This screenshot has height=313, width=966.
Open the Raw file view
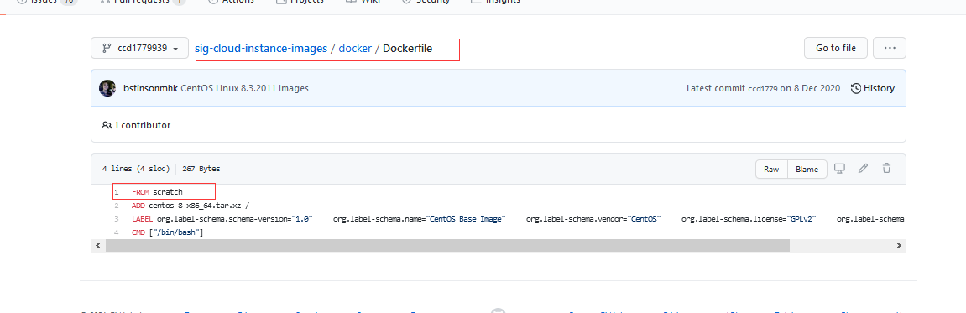point(771,169)
